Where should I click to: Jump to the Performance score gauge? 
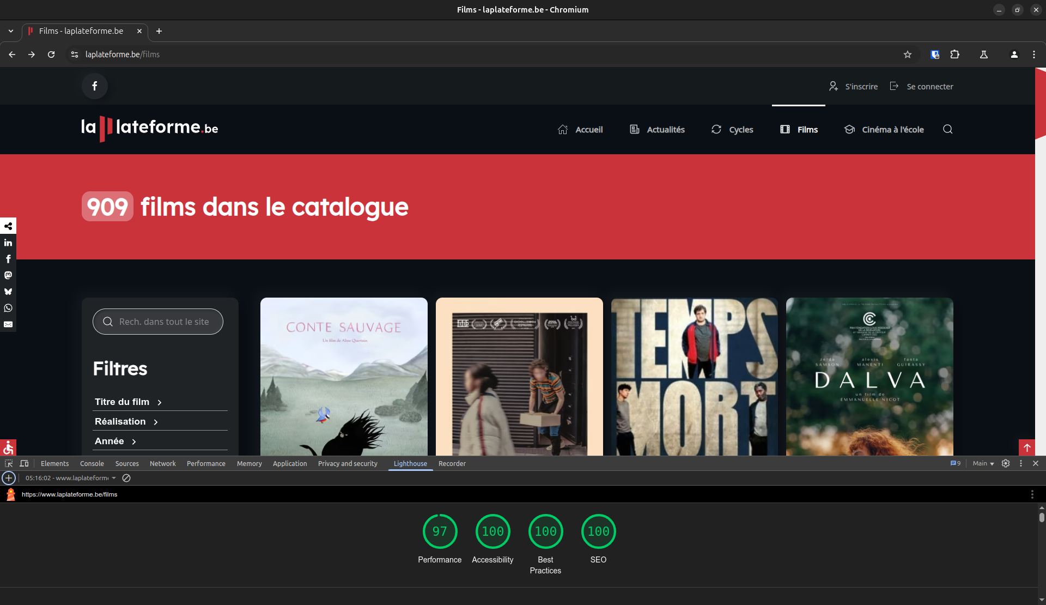pos(440,531)
